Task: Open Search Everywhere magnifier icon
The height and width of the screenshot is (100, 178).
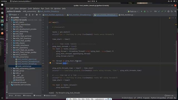Action: (x=175, y=11)
